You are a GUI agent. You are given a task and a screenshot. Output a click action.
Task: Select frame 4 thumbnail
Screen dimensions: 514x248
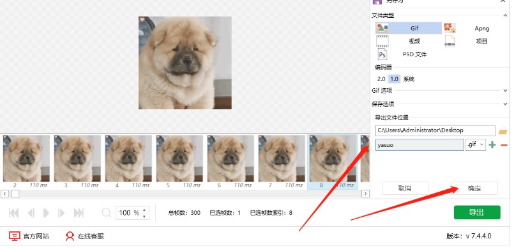[128, 159]
